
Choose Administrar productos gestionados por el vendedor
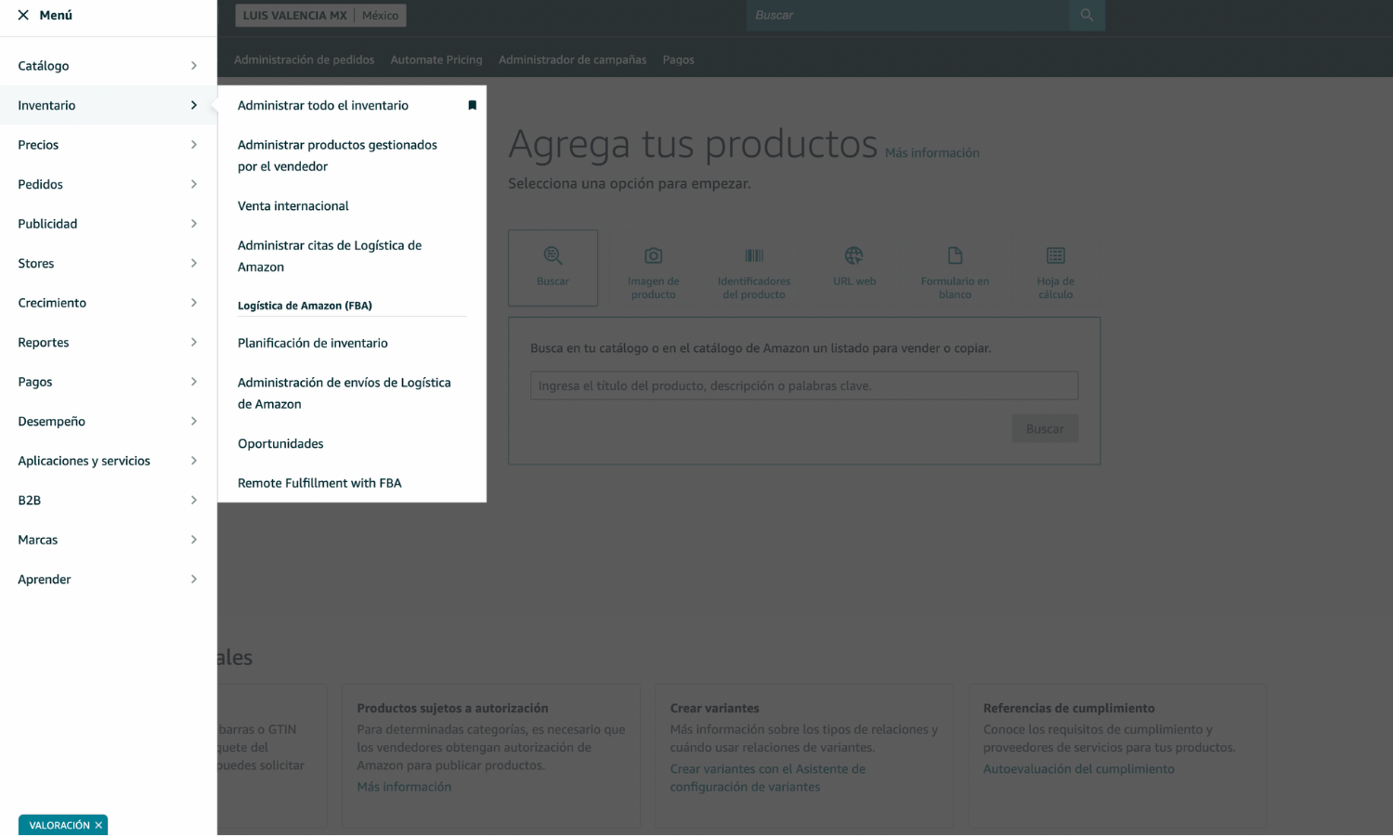pyautogui.click(x=337, y=155)
